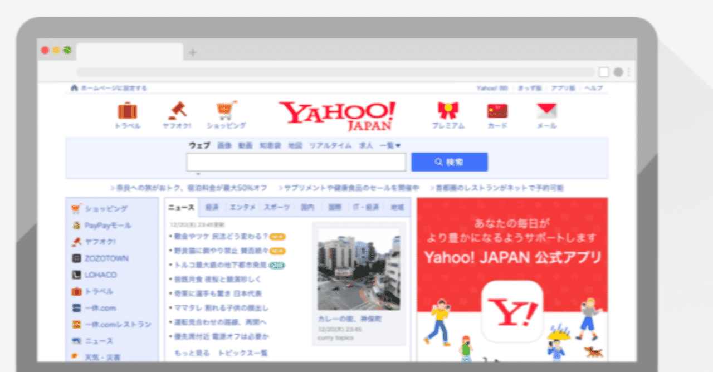Viewport: 713px width, 372px height.
Task: Click the ZOZOTOWN text in sidebar
Action: click(x=107, y=258)
